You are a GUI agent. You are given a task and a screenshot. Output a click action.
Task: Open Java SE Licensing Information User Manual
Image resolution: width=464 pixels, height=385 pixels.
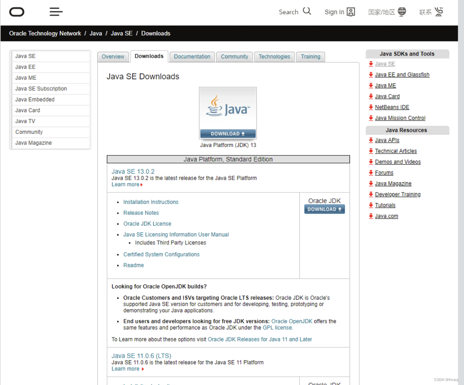pyautogui.click(x=176, y=235)
